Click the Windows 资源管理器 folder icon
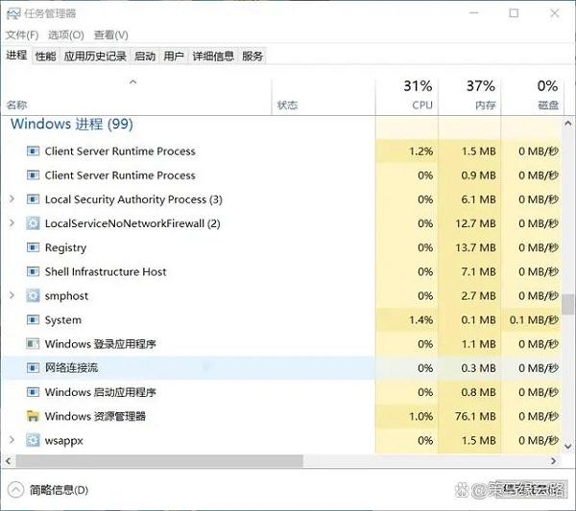Screen dimensions: 576x511 33,416
